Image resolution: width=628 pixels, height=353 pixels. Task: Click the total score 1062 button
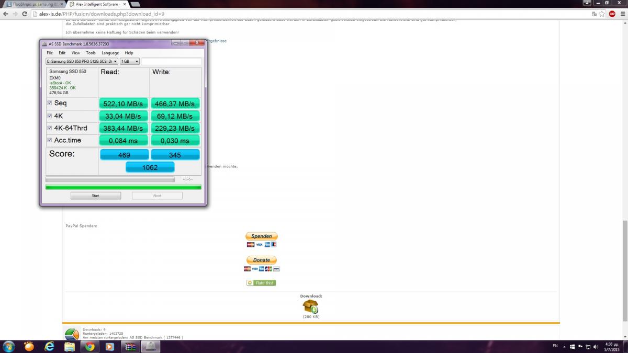[x=150, y=167]
